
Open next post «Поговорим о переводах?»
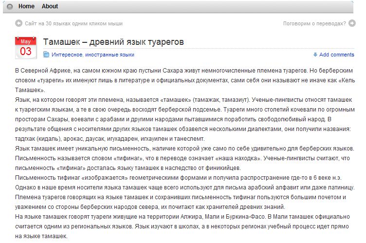click(x=314, y=23)
